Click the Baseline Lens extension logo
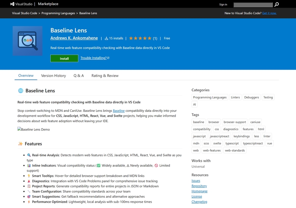 click(28, 41)
